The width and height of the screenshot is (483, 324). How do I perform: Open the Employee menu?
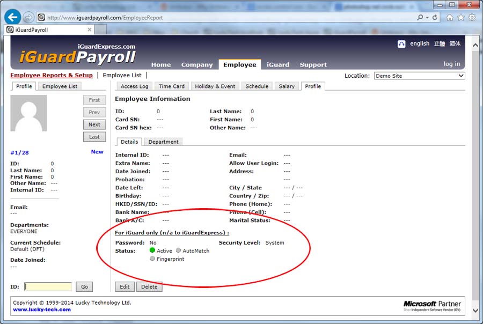(x=240, y=65)
